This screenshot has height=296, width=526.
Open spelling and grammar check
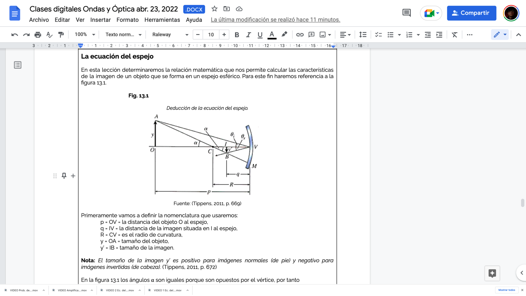coord(49,35)
